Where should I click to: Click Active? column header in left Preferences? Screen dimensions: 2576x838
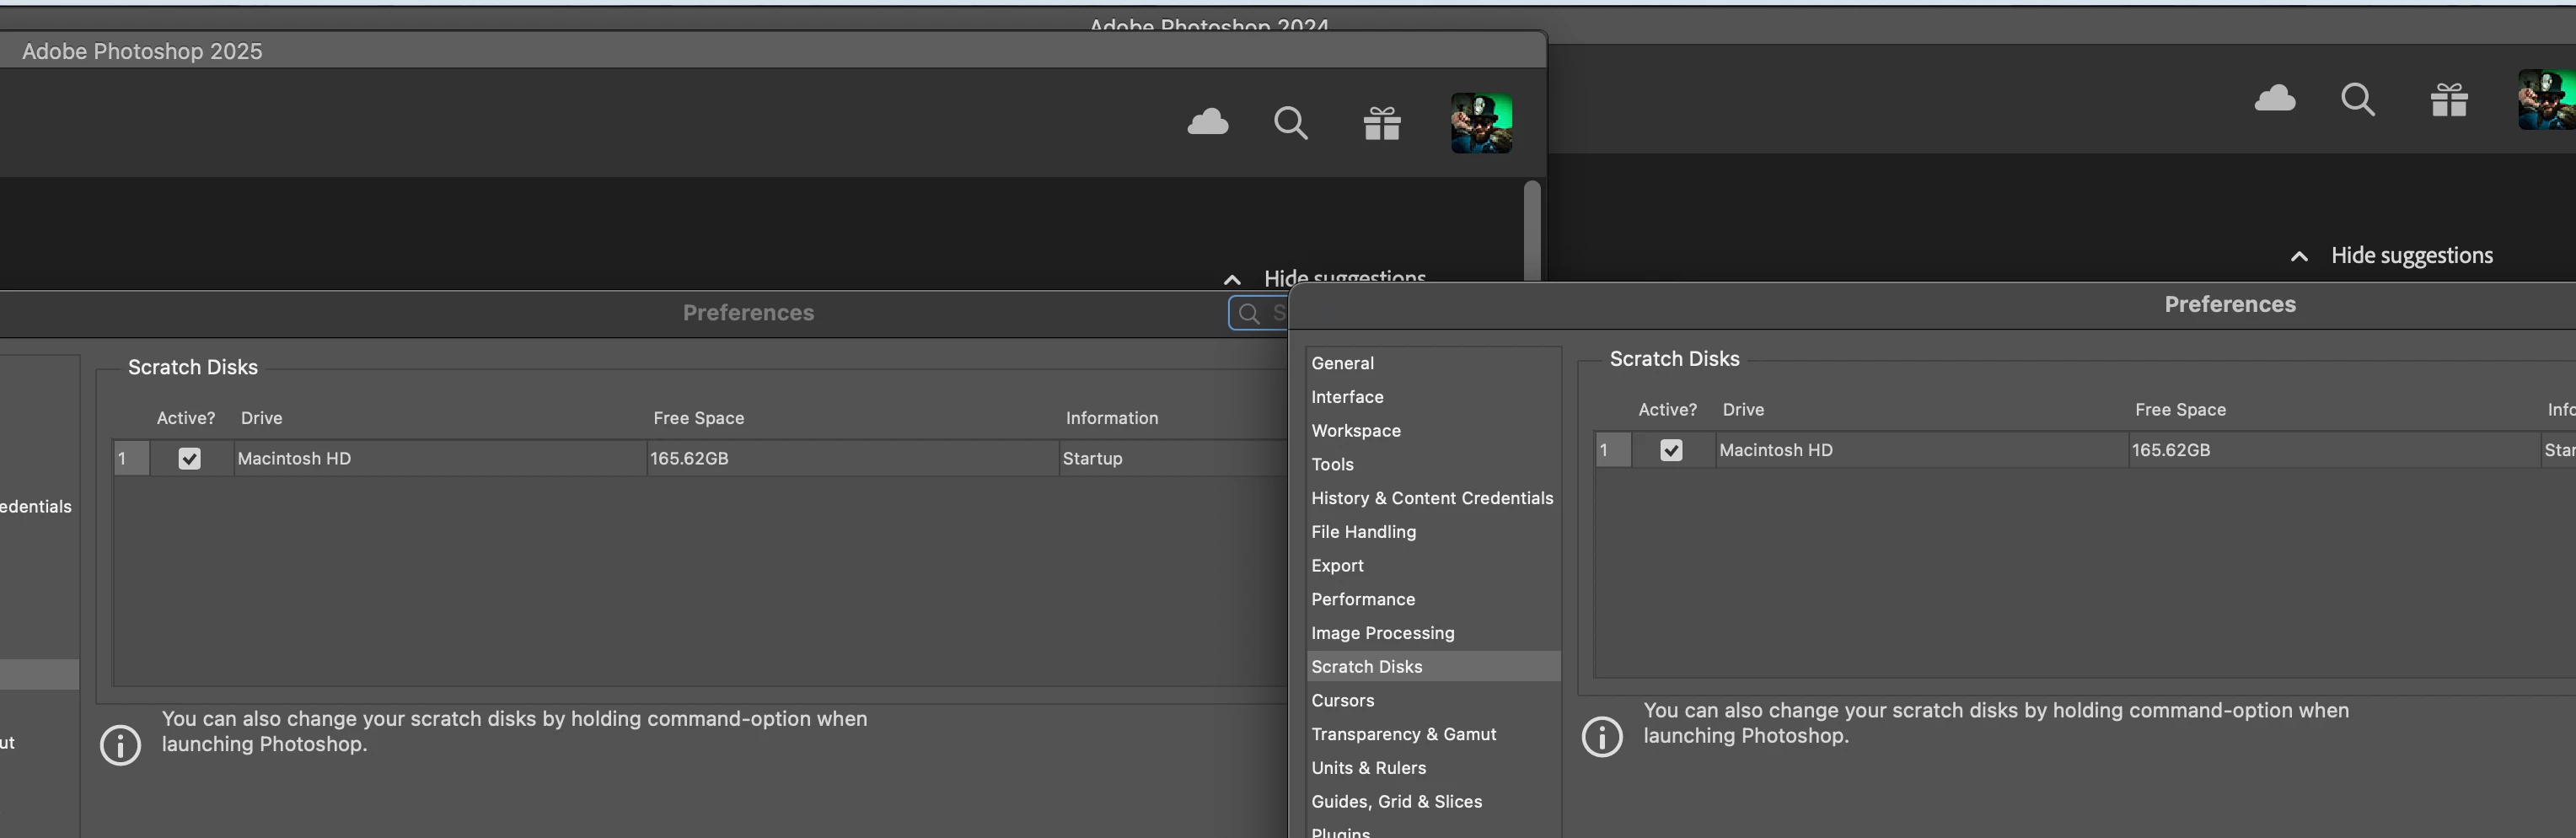[185, 418]
